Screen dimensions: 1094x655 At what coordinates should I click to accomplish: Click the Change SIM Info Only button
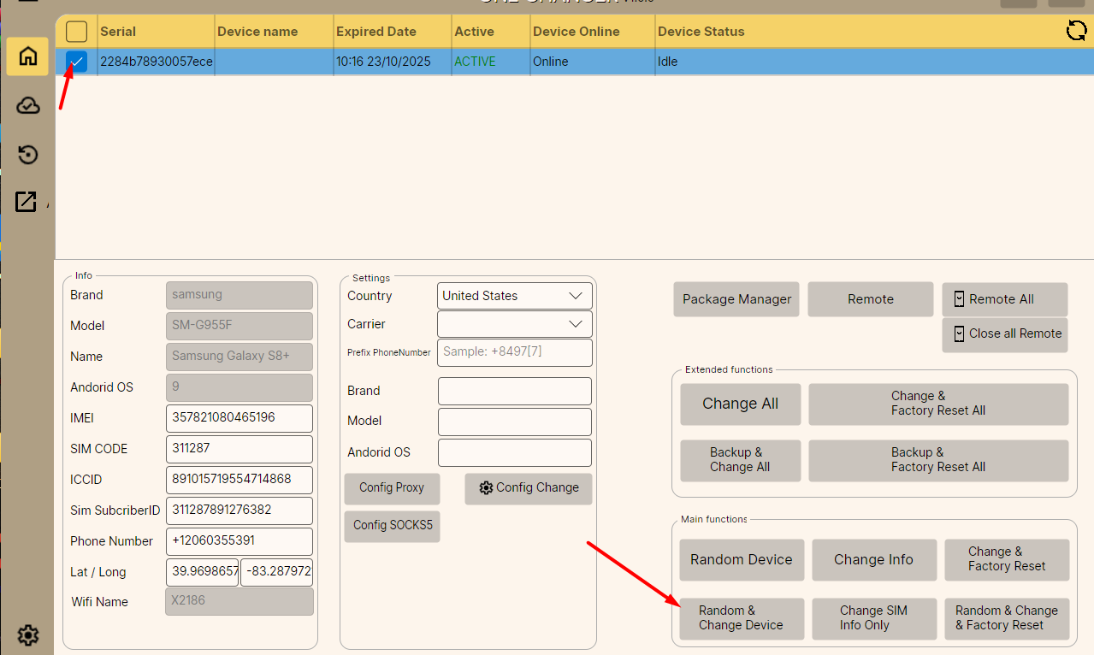point(873,617)
